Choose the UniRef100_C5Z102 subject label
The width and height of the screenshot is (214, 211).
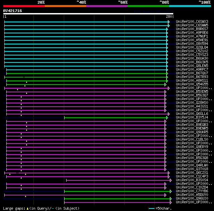point(192,51)
